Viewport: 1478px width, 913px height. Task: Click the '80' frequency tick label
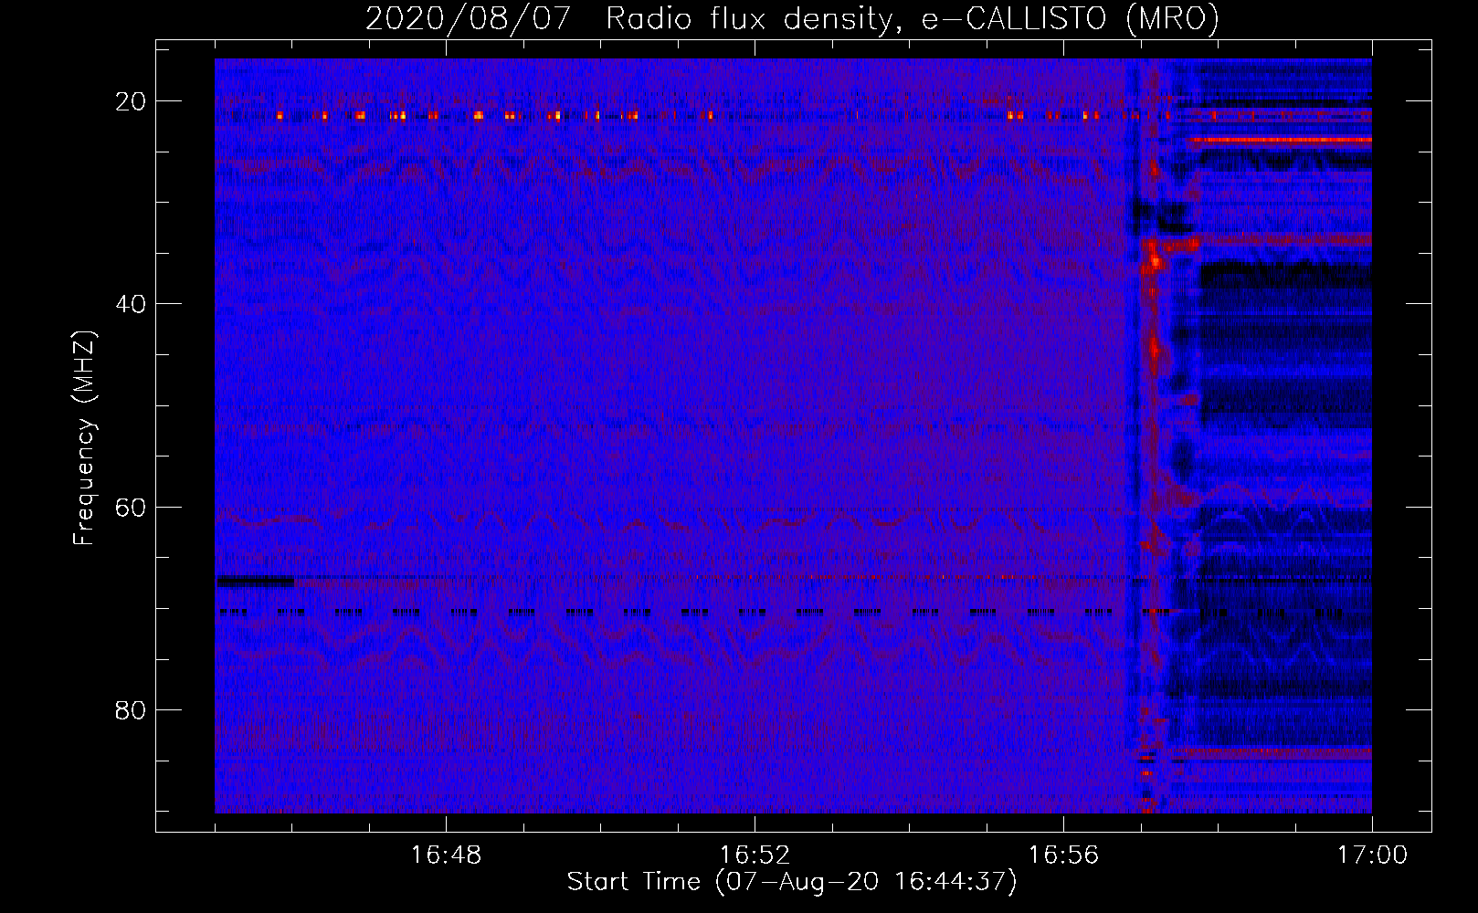(x=131, y=709)
